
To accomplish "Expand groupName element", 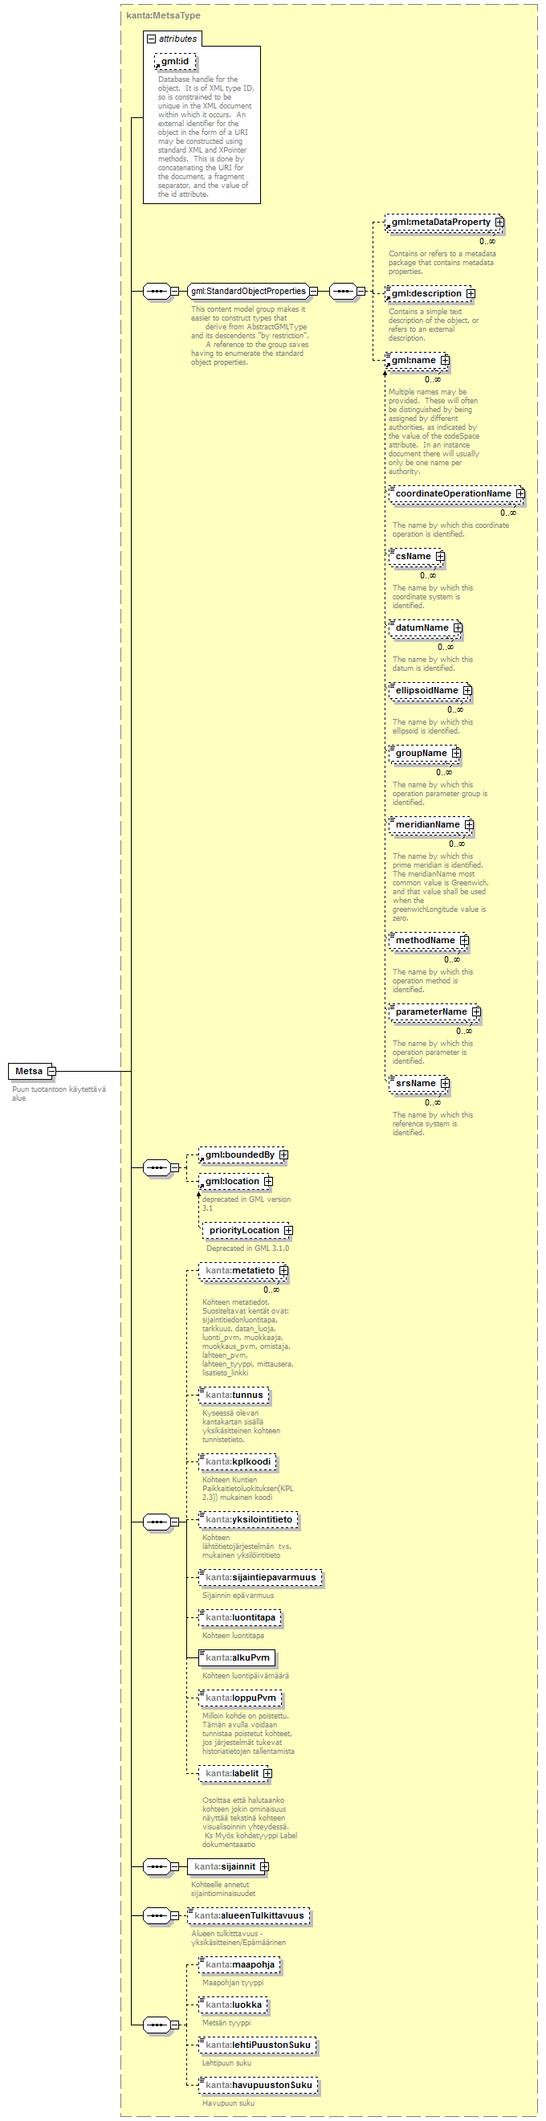I will coord(456,754).
